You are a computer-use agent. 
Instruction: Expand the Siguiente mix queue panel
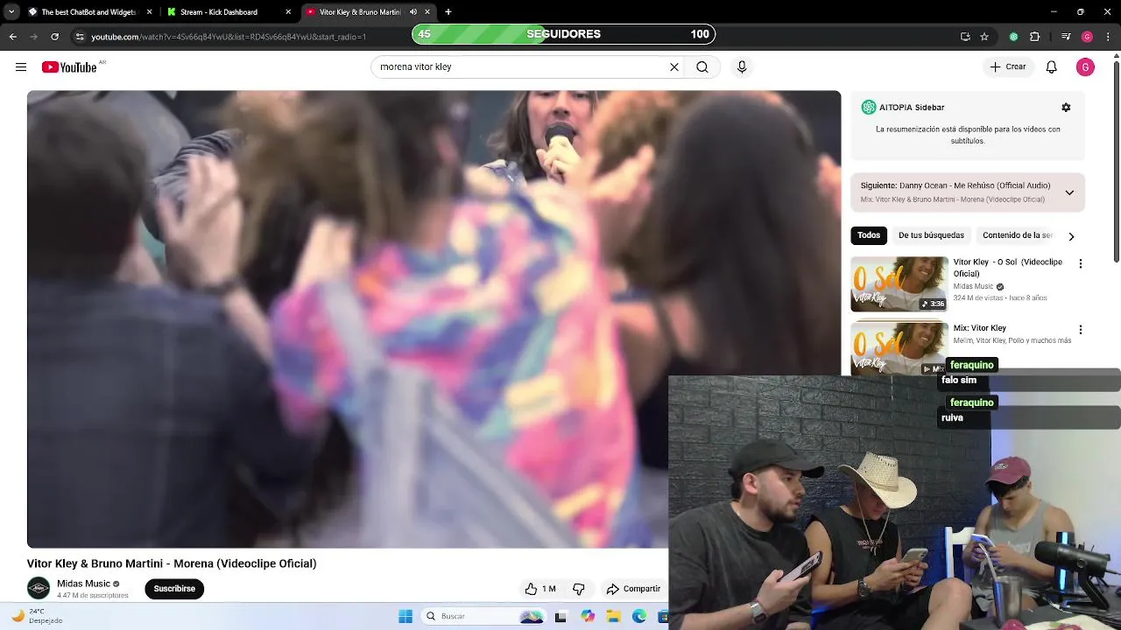(1069, 192)
